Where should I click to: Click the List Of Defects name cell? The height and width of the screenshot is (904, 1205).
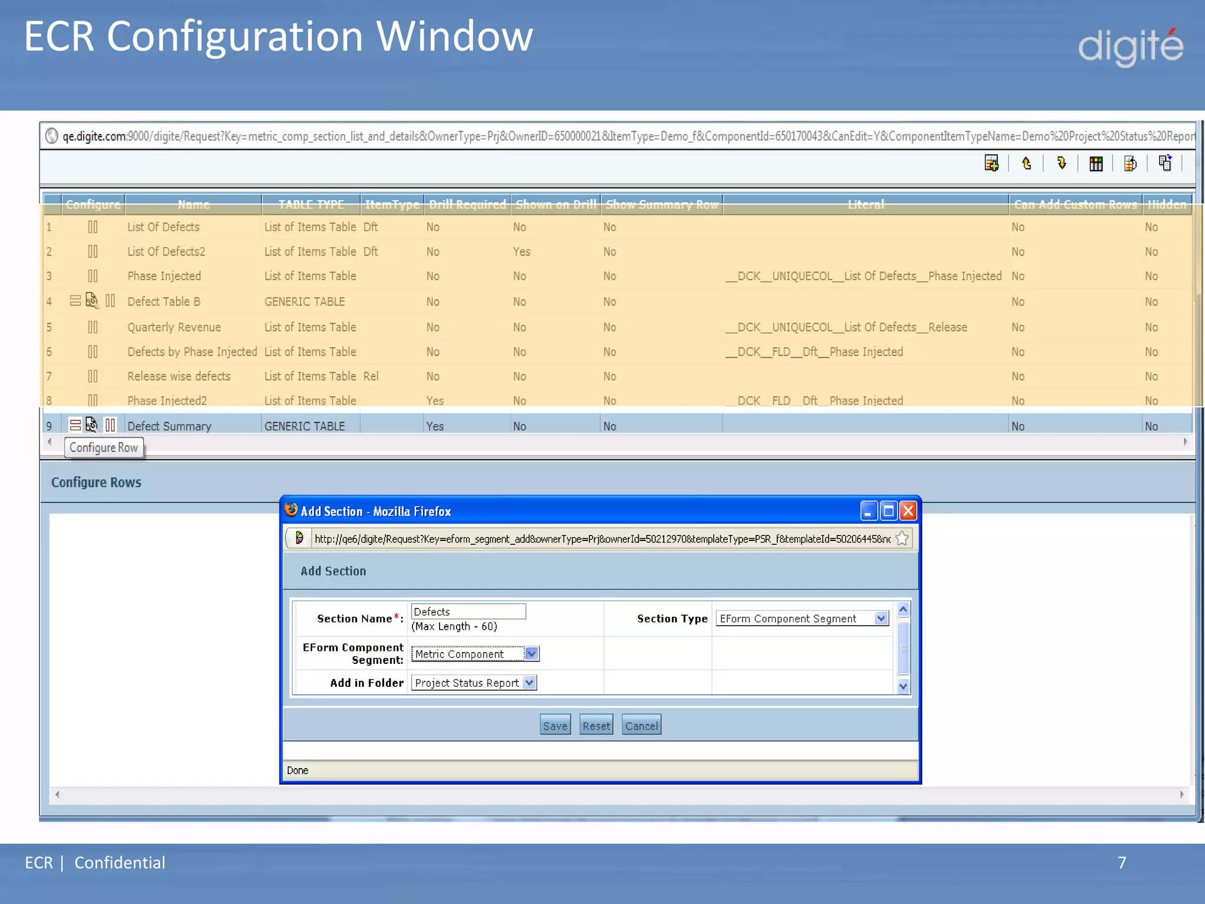tap(164, 227)
